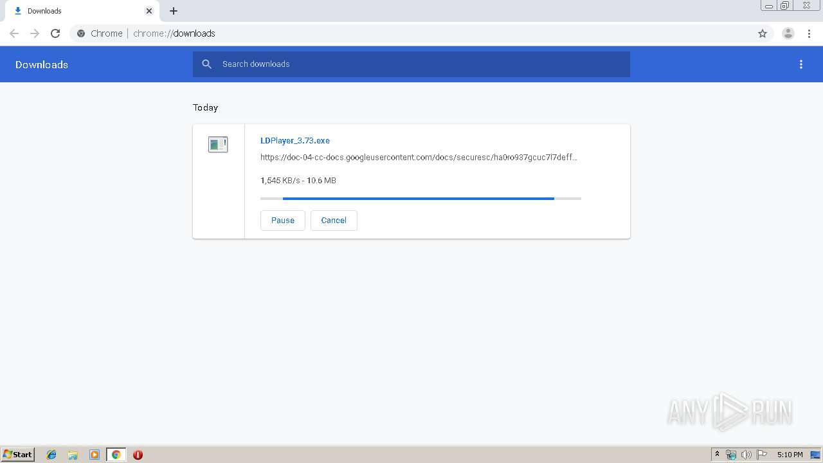Open the Action Center flag icon
The height and width of the screenshot is (463, 823).
(x=762, y=455)
